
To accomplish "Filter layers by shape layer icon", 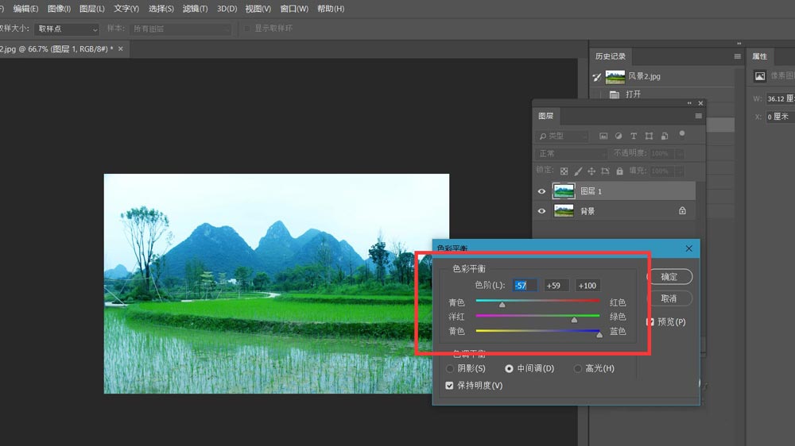I will [x=649, y=136].
